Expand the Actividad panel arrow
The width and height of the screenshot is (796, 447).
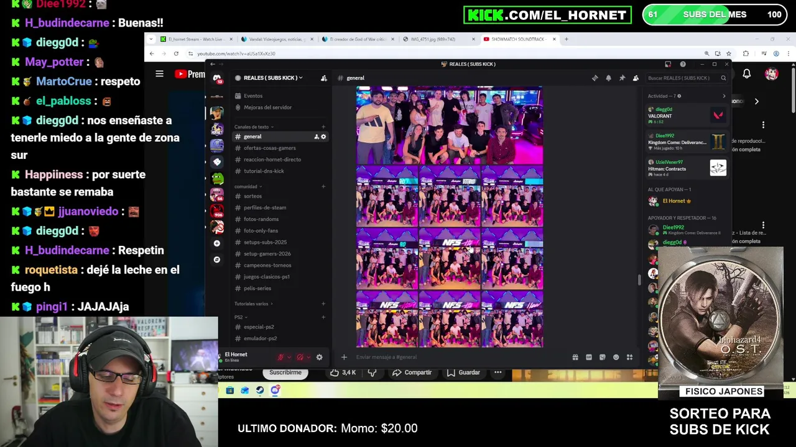pyautogui.click(x=724, y=96)
